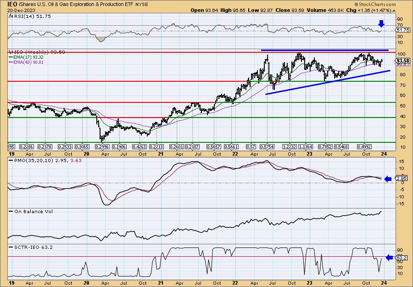Click the NYSE exchange label
Screen dimensions: 413x287
[x=142, y=5]
